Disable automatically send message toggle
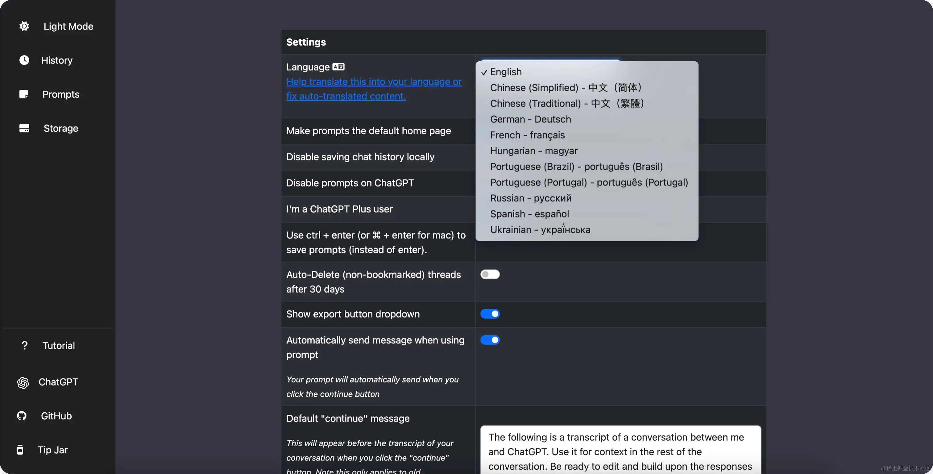 (490, 340)
